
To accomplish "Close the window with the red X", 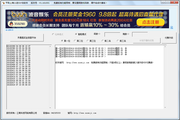I will pos(174,2).
